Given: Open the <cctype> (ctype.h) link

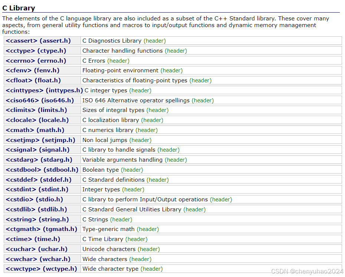Looking at the screenshot, I should coord(36,51).
